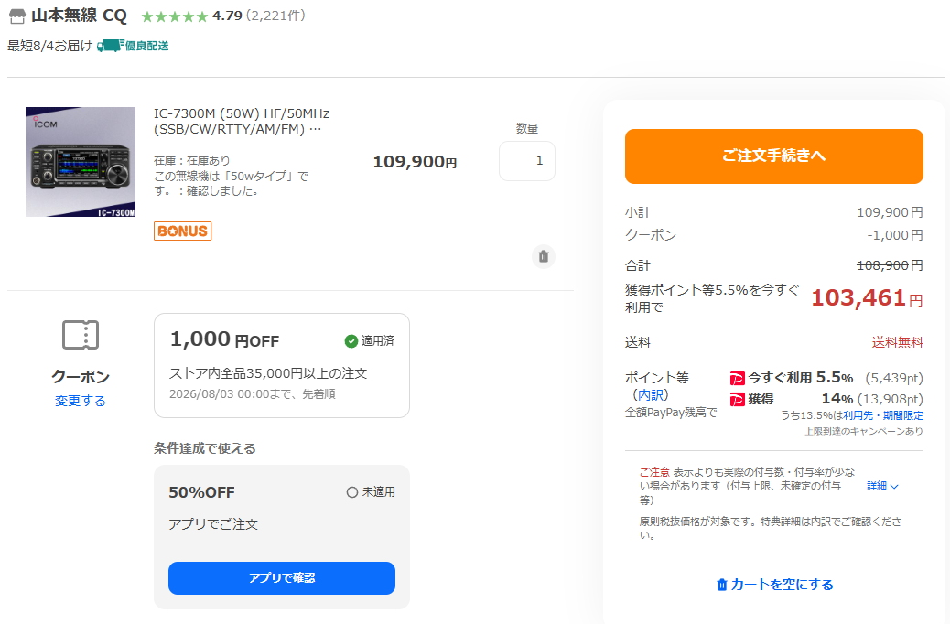
Task: Click the クーポン -1,000円 discount amount
Action: [895, 235]
